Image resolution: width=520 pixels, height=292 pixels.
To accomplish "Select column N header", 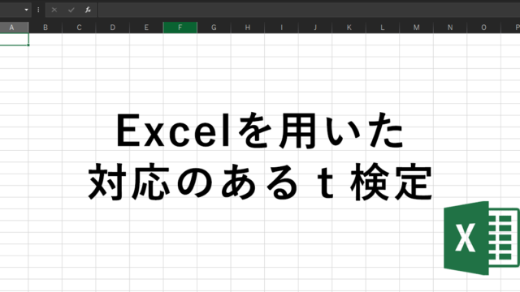I will 450,28.
